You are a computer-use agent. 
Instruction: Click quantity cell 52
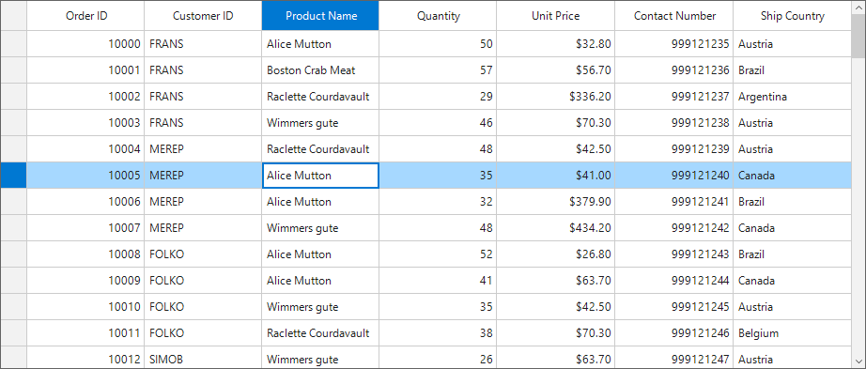438,254
